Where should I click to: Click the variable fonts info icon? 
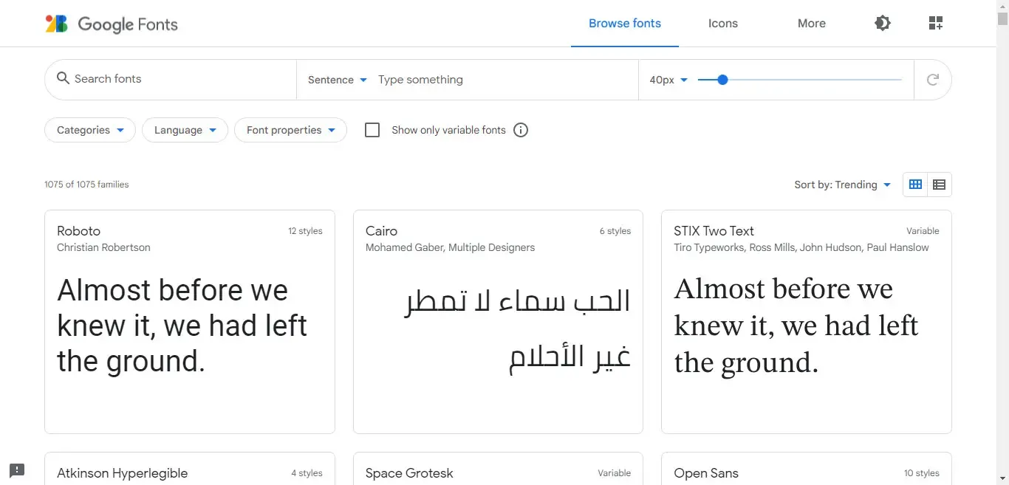click(521, 130)
